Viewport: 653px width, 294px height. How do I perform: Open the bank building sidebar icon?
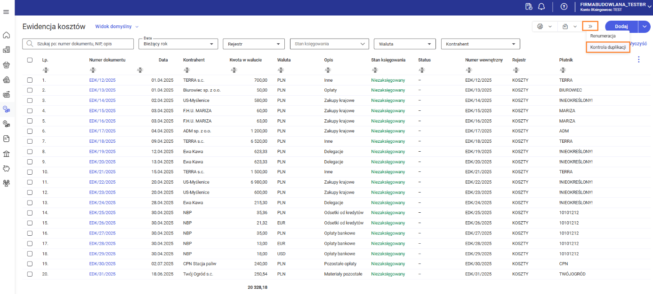pos(7,154)
